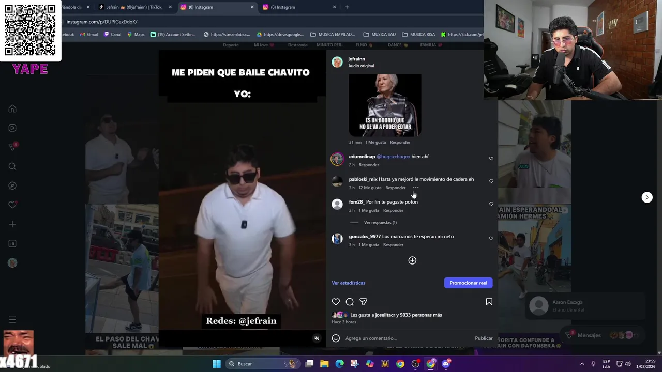Click the Buscar search box in taskbar
662x372 pixels.
click(x=262, y=364)
